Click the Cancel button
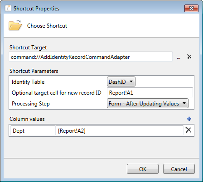The image size is (203, 182). point(179,169)
